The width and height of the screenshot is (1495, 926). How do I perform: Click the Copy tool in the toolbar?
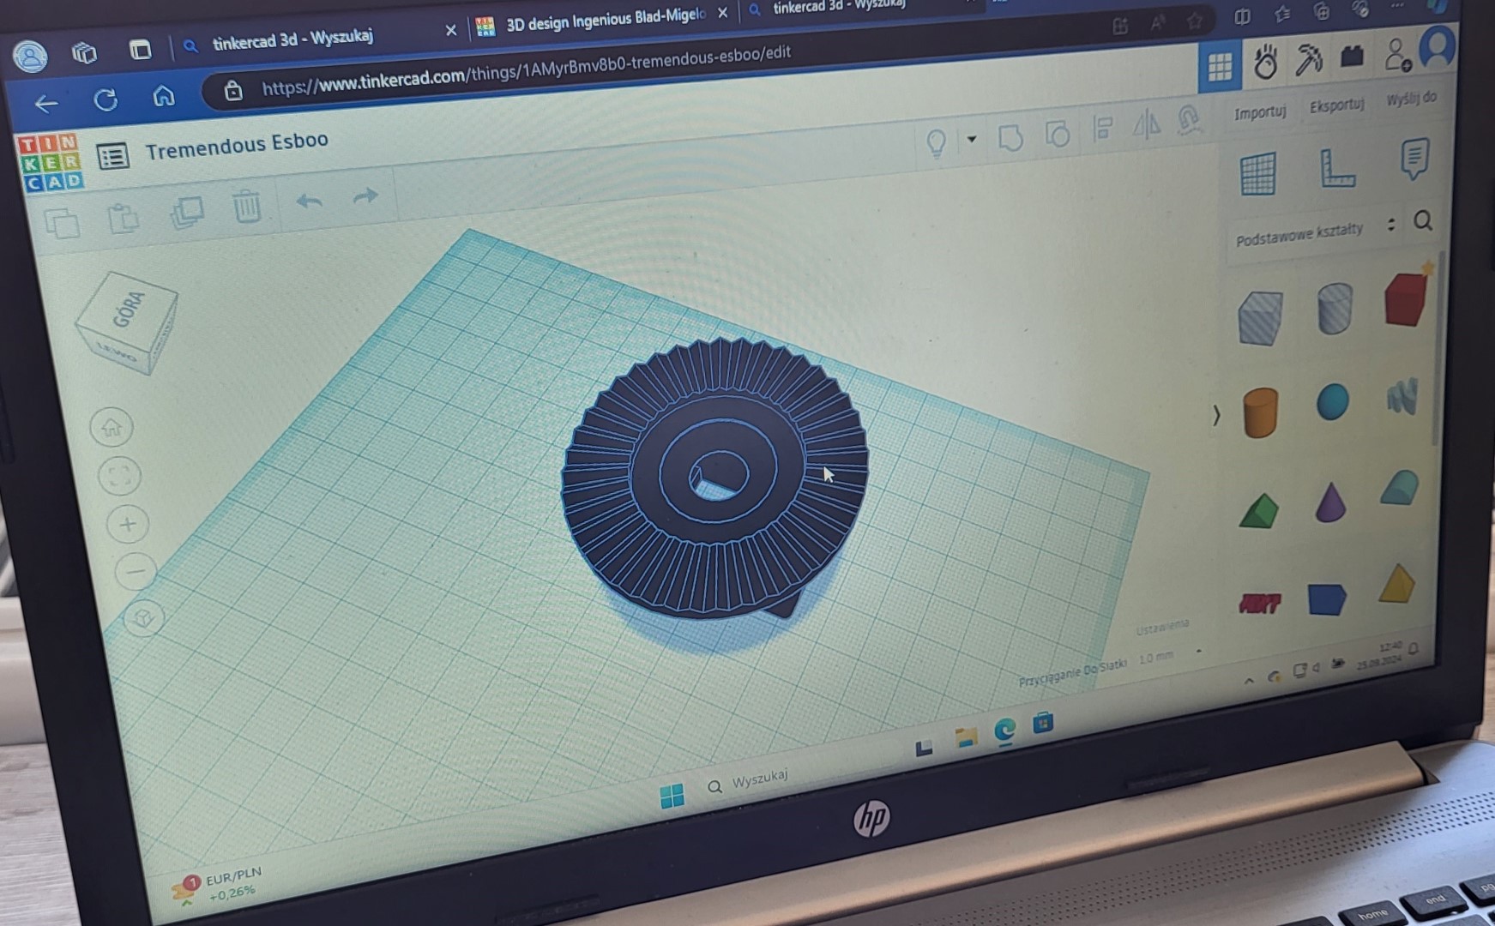pyautogui.click(x=62, y=223)
